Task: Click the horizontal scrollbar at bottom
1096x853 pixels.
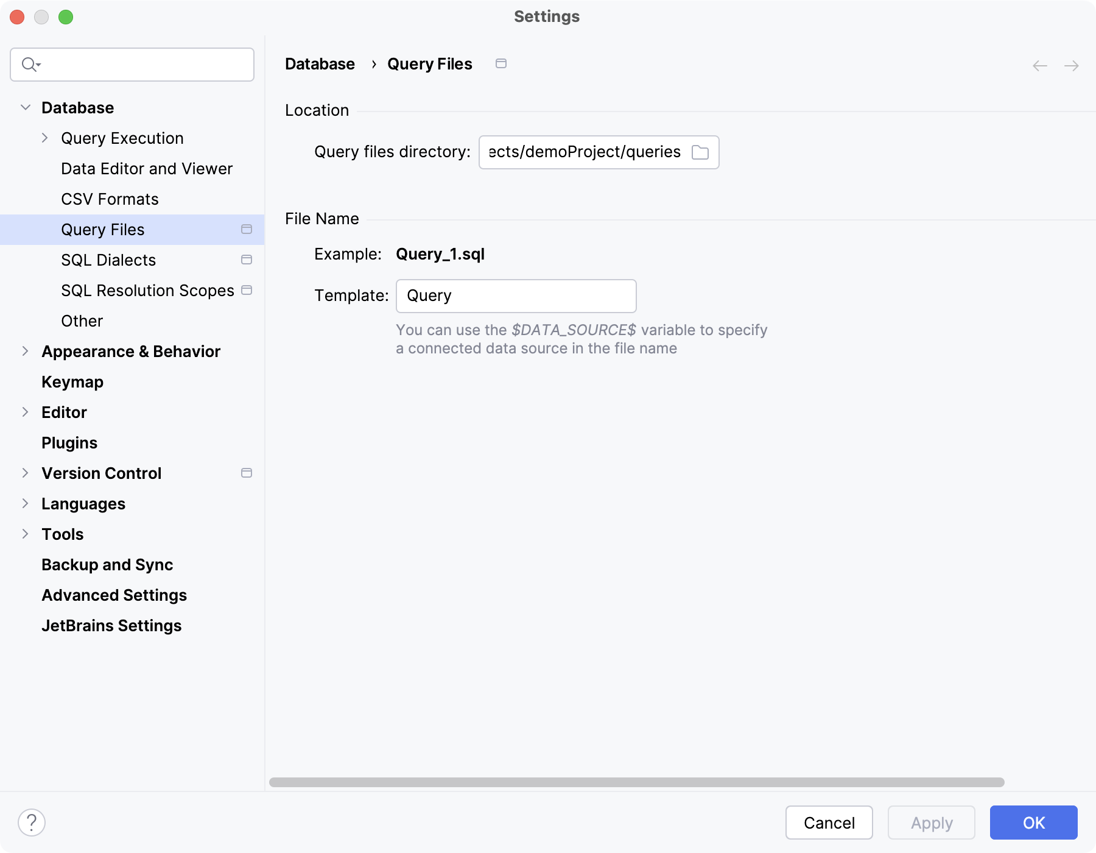Action: coord(636,782)
